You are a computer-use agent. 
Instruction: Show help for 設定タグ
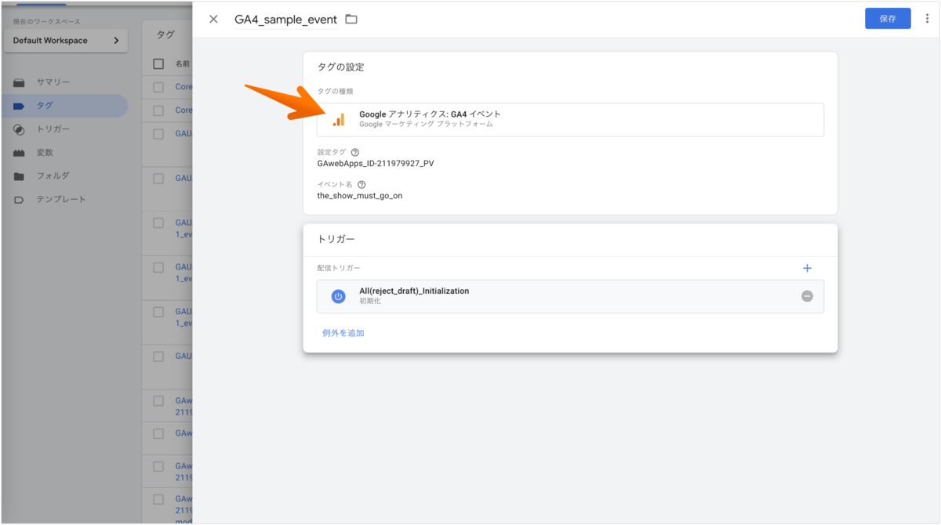tap(355, 152)
